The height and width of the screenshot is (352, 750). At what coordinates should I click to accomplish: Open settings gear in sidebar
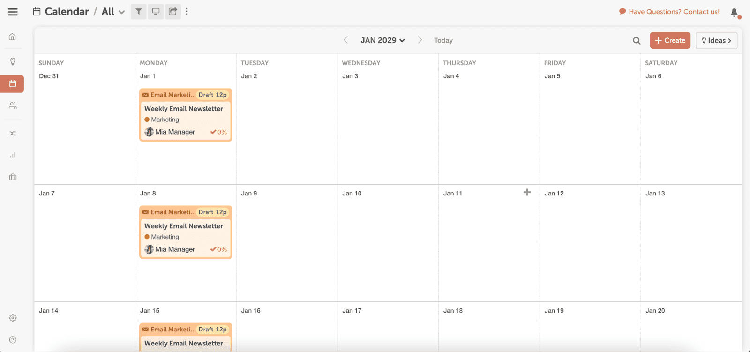coord(13,318)
